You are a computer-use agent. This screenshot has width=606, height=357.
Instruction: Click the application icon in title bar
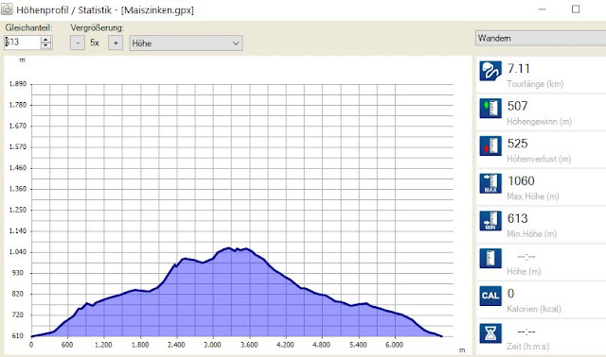(7, 8)
